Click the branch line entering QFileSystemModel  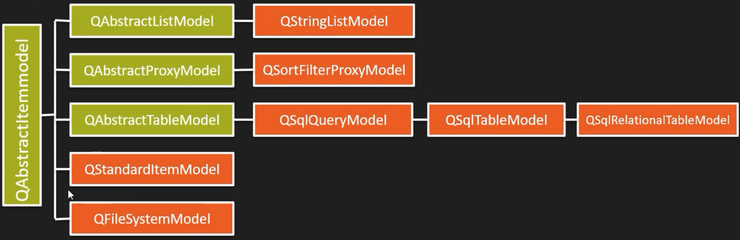pos(62,219)
